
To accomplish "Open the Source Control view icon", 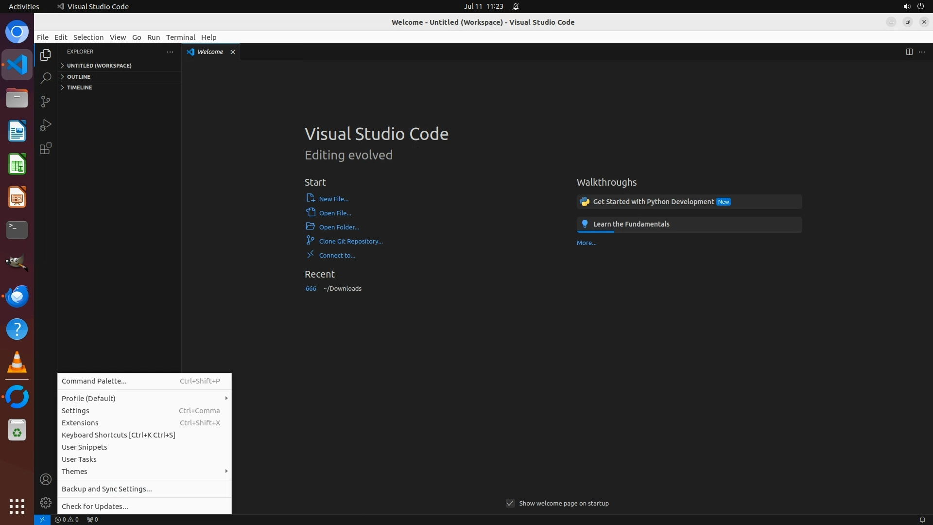I will click(x=46, y=102).
